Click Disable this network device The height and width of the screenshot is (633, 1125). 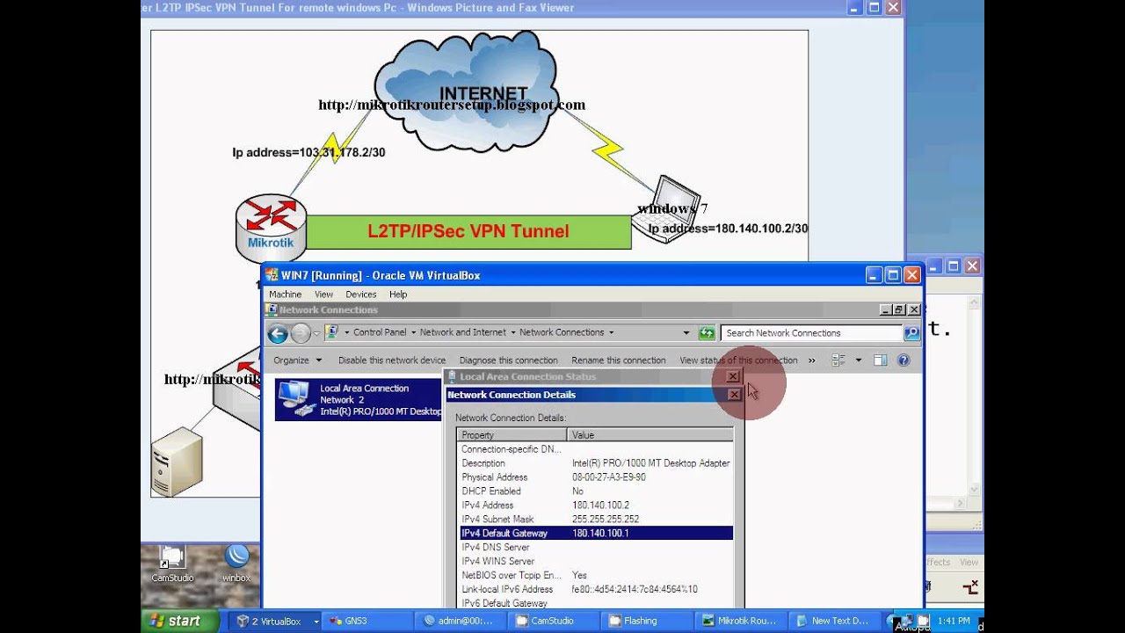click(392, 360)
